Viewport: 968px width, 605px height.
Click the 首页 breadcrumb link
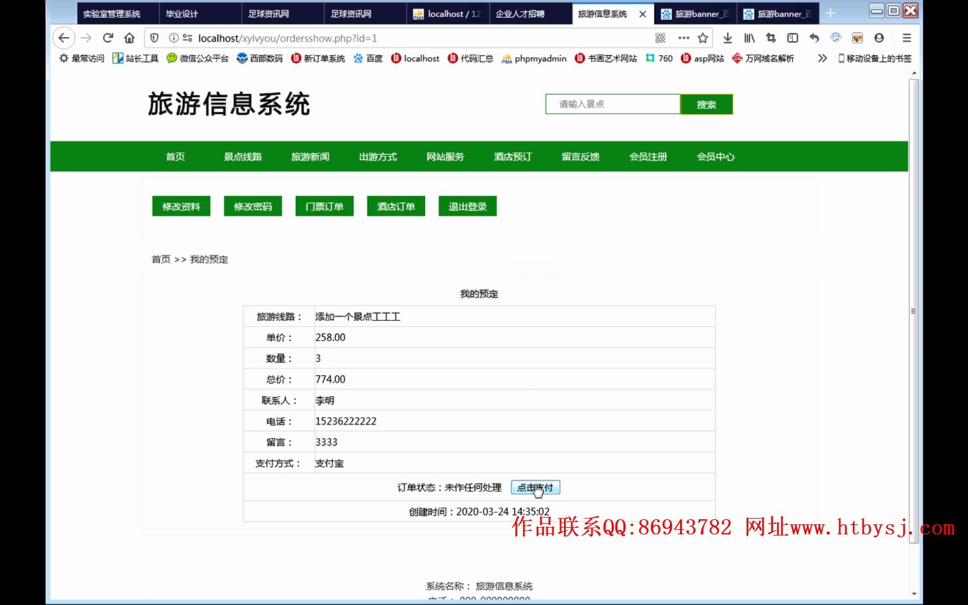tap(161, 259)
